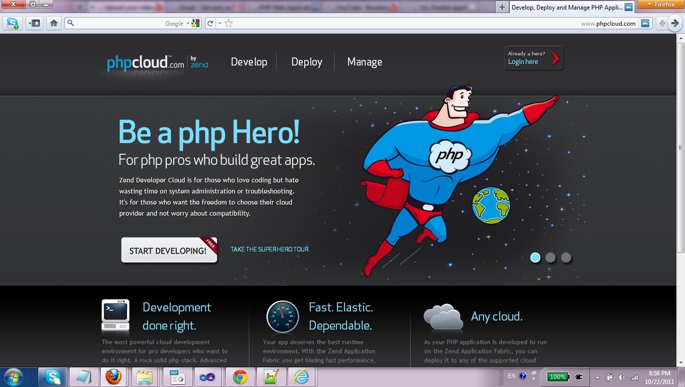Click the network signal bars icon
685x387 pixels.
[634, 377]
